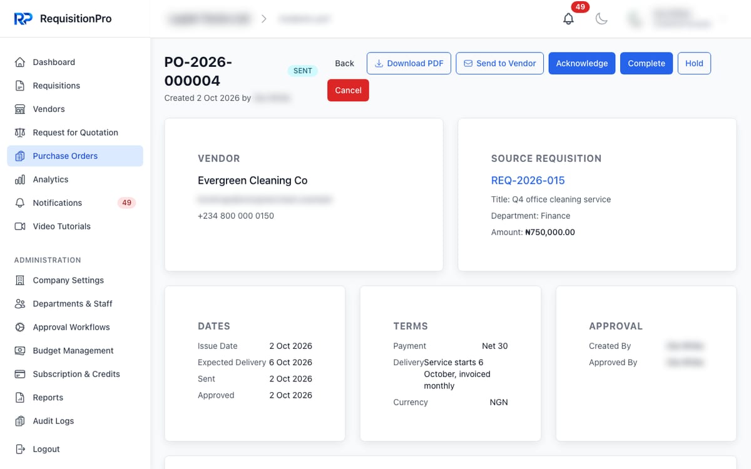Click the Approval Workflows icon
This screenshot has width=751, height=469.
click(20, 327)
